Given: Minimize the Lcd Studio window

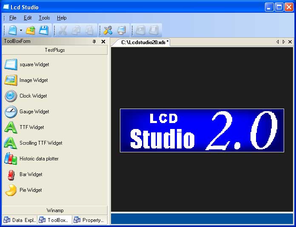Looking at the screenshot, I should pos(269,7).
